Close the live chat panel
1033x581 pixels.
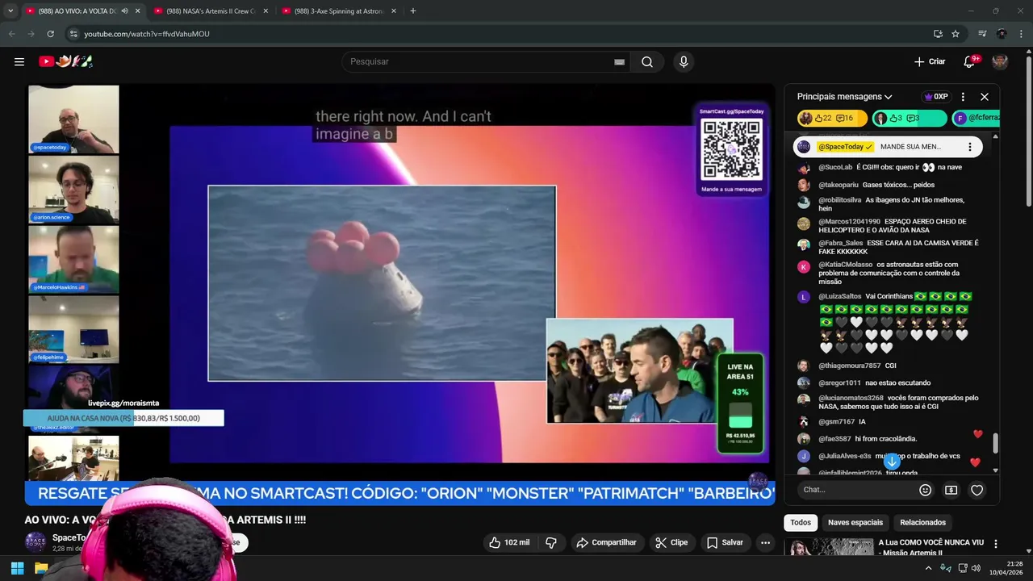(x=985, y=97)
